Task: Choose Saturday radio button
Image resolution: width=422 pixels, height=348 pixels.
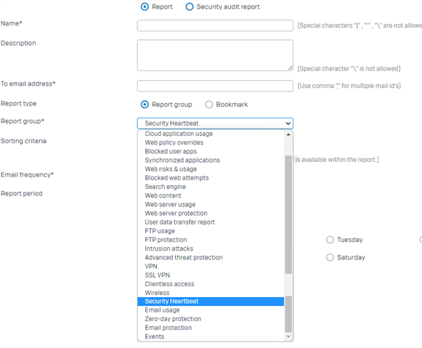Action: pyautogui.click(x=330, y=258)
